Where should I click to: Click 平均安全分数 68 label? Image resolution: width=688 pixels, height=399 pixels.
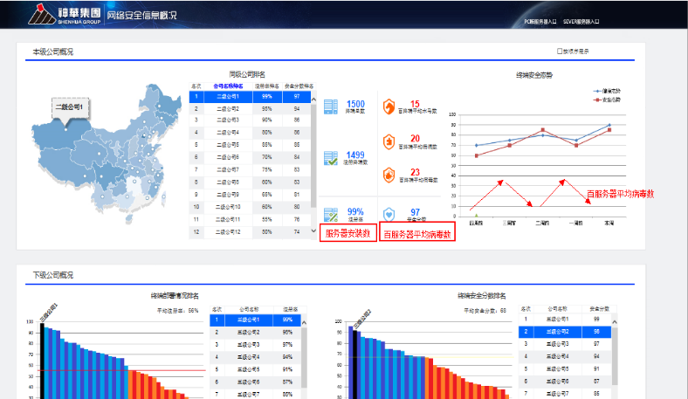(x=485, y=311)
